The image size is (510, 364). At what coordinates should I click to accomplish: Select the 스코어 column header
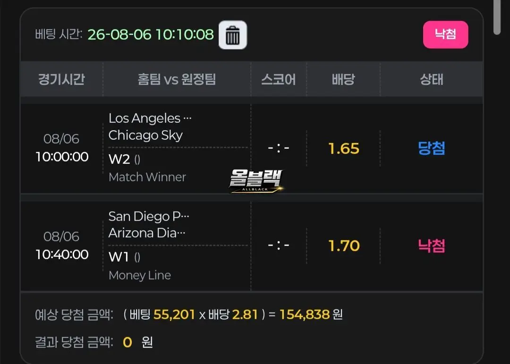279,79
